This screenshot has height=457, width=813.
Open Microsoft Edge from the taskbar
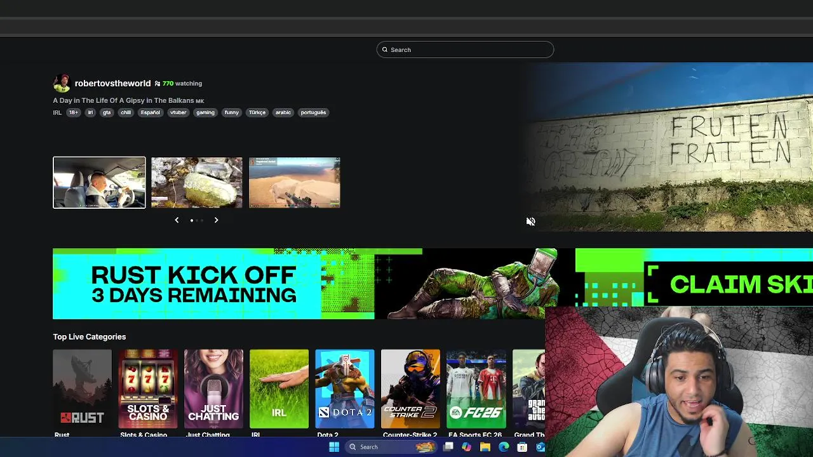point(504,447)
